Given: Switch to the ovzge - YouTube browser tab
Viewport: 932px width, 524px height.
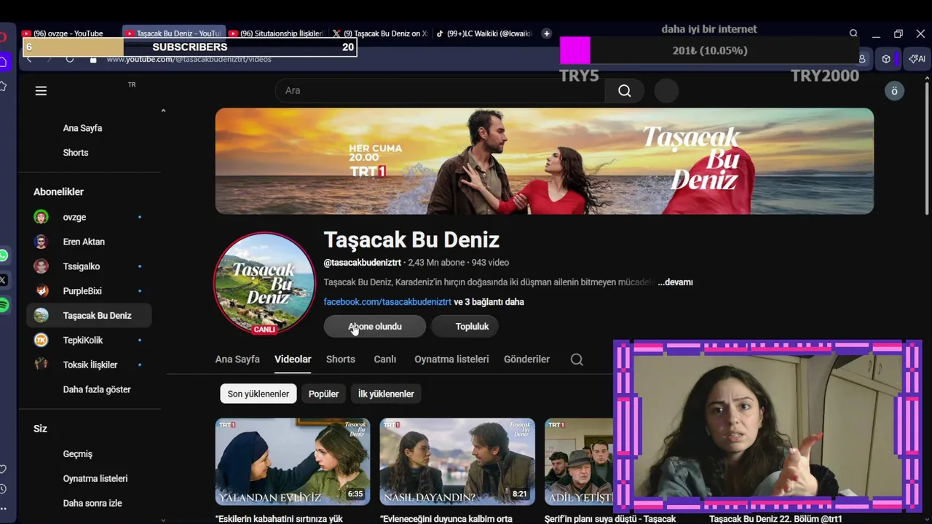Looking at the screenshot, I should 67,33.
